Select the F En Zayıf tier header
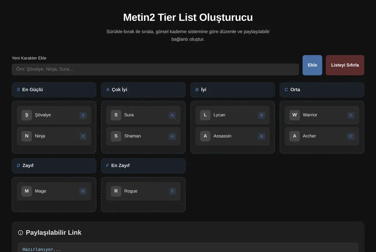 pyautogui.click(x=143, y=166)
